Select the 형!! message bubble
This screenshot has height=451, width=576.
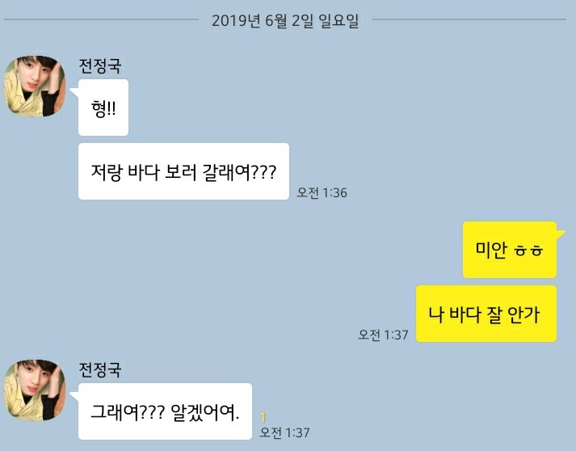point(103,107)
